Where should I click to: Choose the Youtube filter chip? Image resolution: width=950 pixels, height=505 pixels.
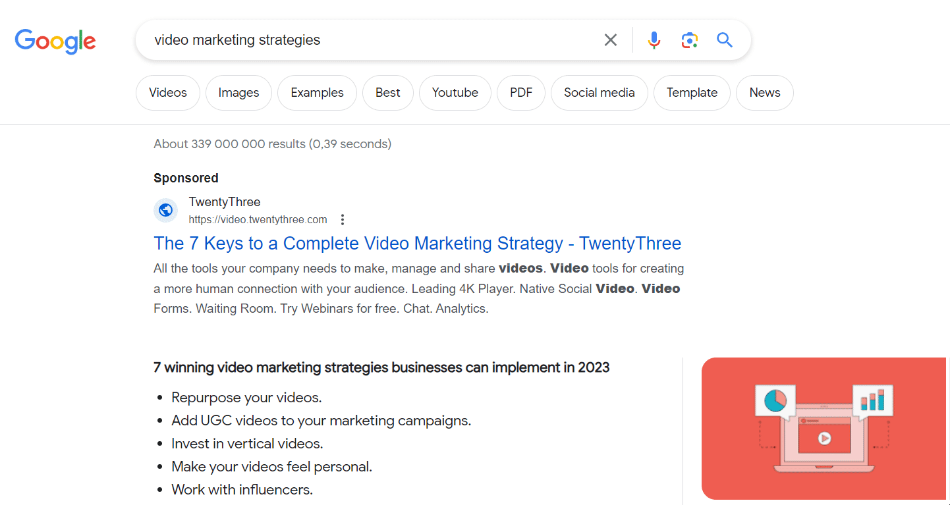[455, 93]
